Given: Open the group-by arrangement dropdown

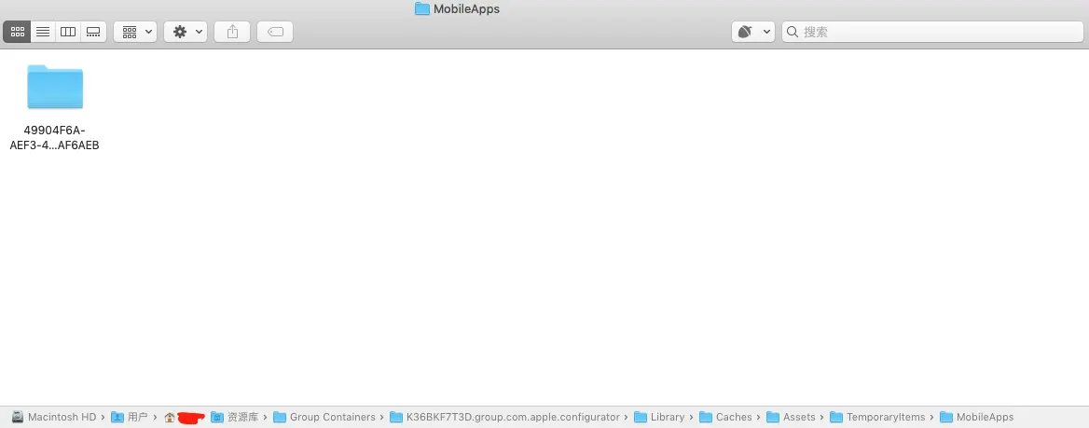Looking at the screenshot, I should [135, 32].
